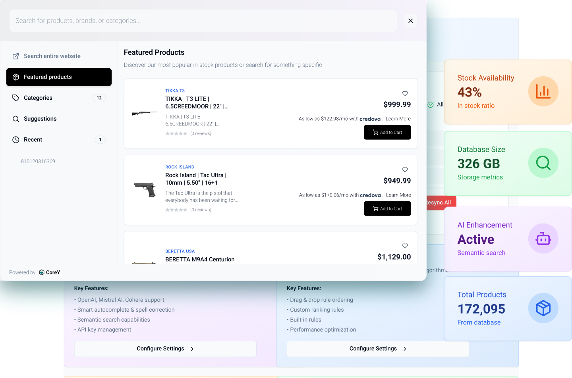This screenshot has height=378, width=572.
Task: Focus the product search input field
Action: [x=203, y=21]
